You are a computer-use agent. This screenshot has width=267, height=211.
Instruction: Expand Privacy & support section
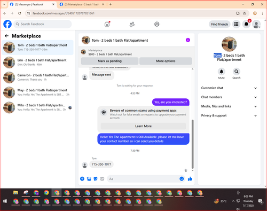click(x=229, y=115)
